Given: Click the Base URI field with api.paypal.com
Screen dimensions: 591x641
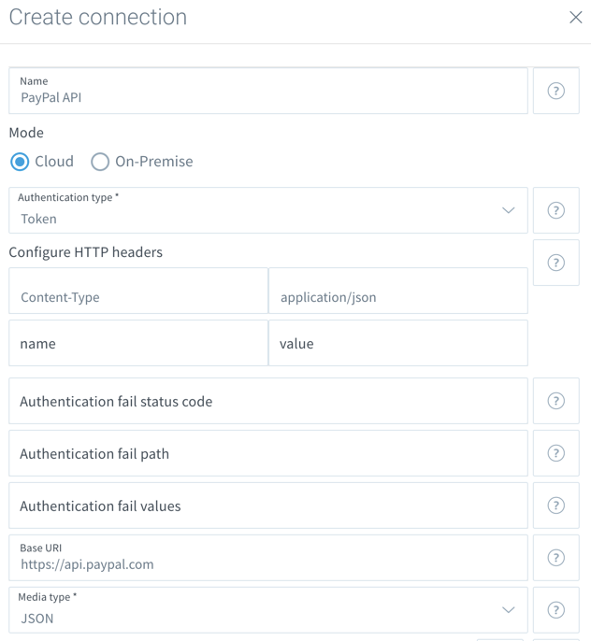Looking at the screenshot, I should pos(268,558).
